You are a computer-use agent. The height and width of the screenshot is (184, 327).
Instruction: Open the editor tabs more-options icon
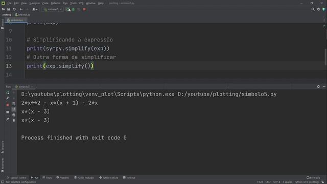coord(324,20)
